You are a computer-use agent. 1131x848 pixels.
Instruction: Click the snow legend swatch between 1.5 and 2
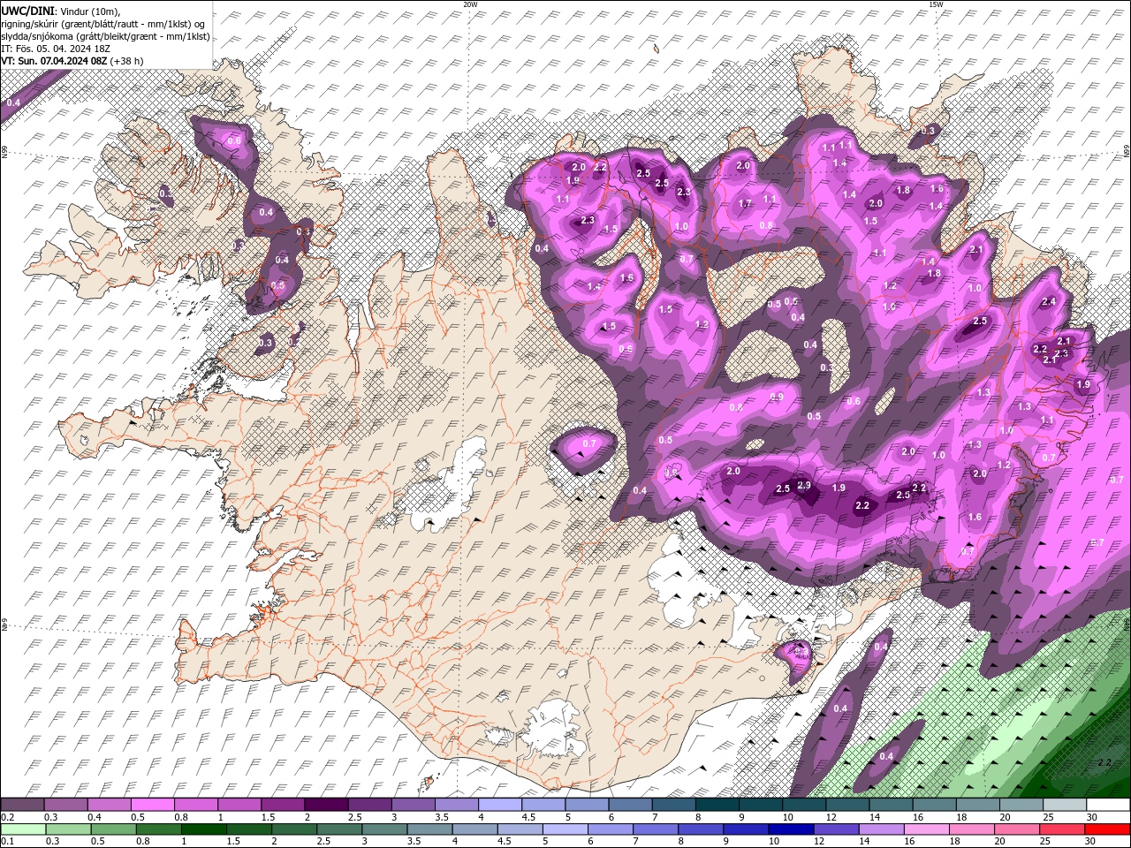282,805
